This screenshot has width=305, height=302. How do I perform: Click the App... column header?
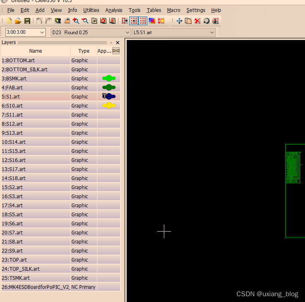104,51
